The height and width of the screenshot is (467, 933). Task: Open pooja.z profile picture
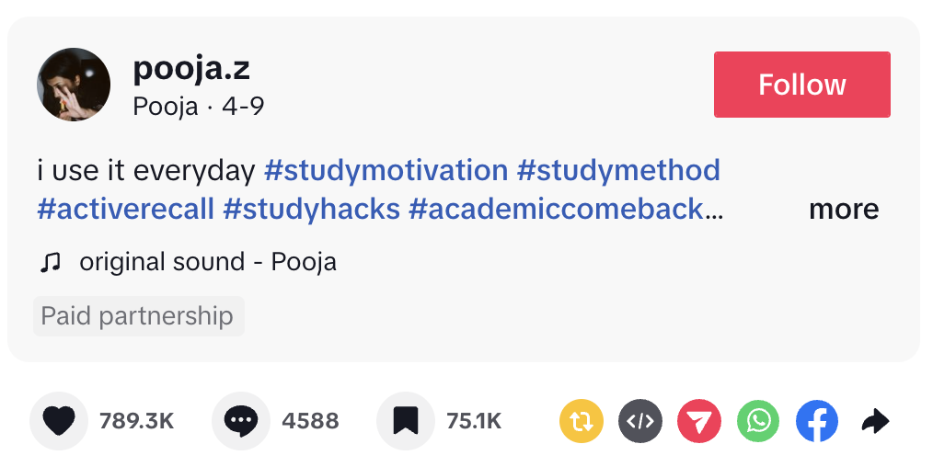coord(74,85)
